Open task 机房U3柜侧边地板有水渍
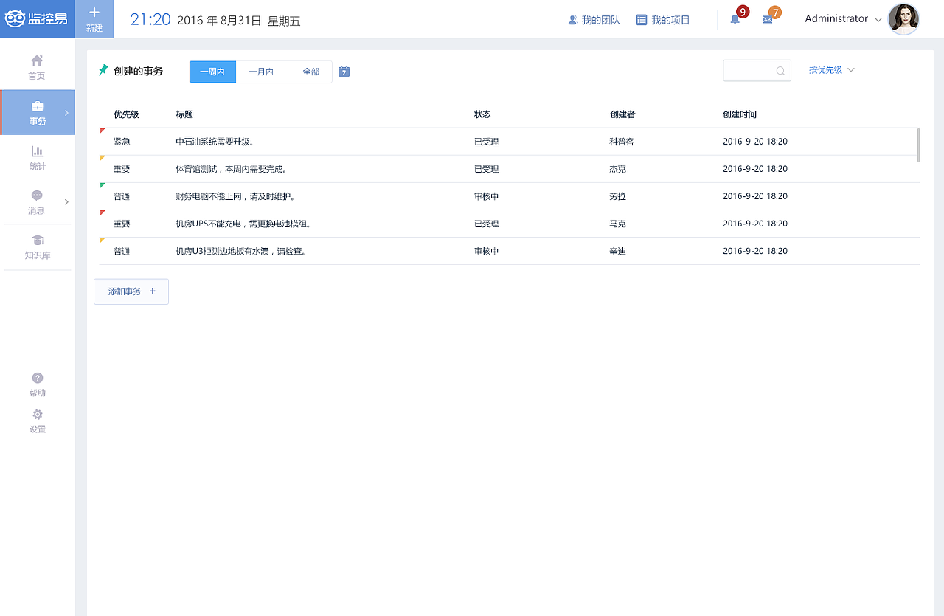Viewport: 944px width, 616px height. [x=241, y=251]
